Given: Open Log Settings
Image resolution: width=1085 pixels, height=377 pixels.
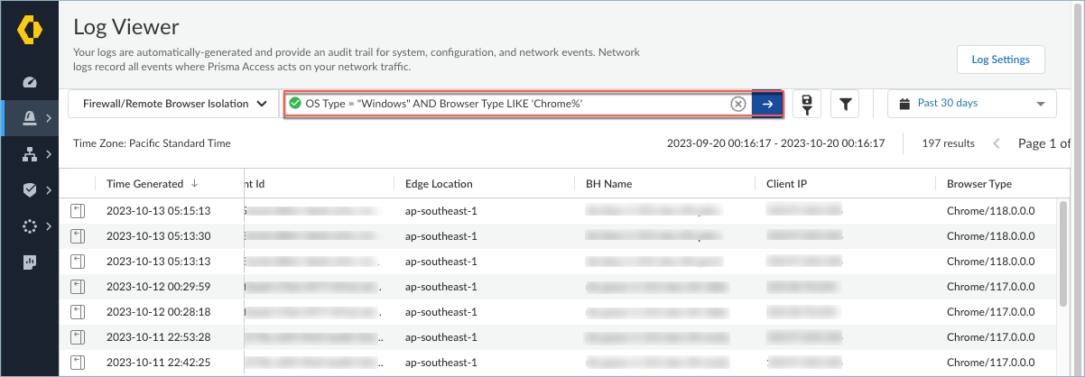Looking at the screenshot, I should (x=1000, y=60).
